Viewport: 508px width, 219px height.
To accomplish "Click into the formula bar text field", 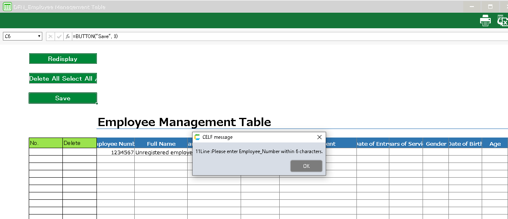I will (287, 36).
